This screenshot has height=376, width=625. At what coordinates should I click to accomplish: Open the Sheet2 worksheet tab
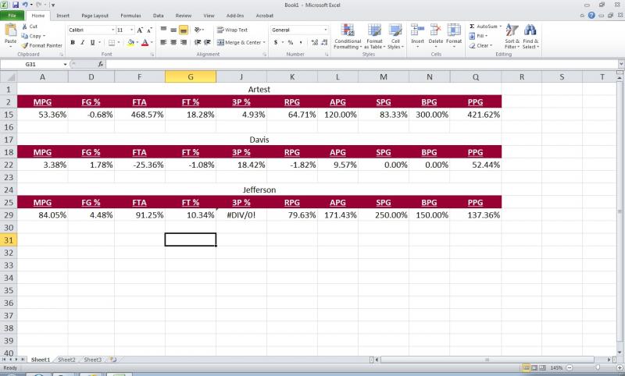(67, 360)
